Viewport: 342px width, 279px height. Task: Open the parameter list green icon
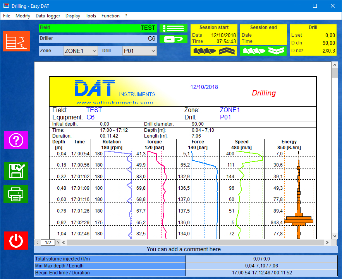click(173, 28)
